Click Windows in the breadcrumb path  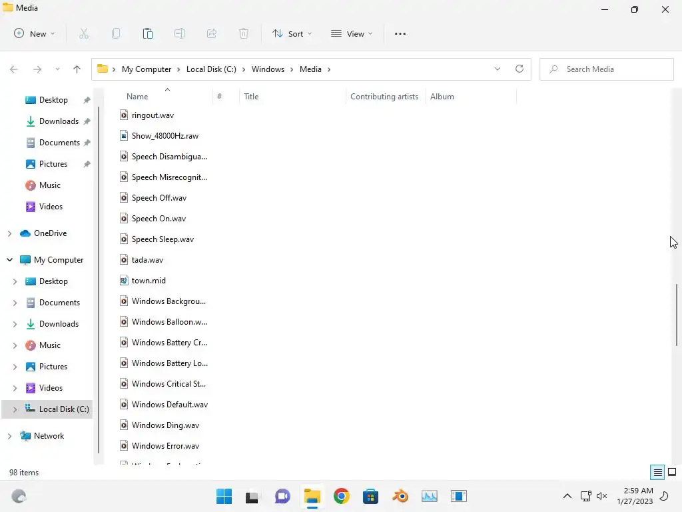268,69
